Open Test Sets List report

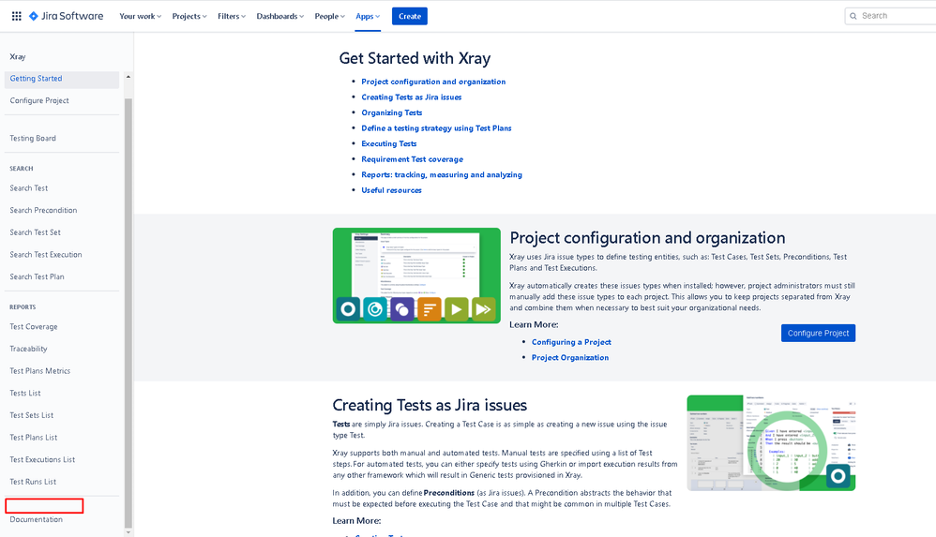click(x=32, y=414)
